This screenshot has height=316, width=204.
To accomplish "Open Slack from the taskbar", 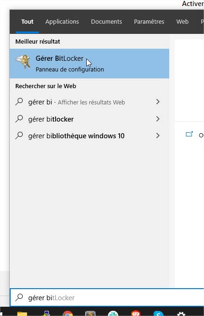I will [113, 314].
